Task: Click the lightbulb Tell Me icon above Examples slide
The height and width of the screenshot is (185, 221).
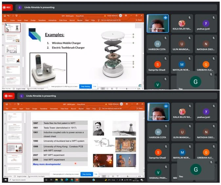Action: (x=98, y=20)
